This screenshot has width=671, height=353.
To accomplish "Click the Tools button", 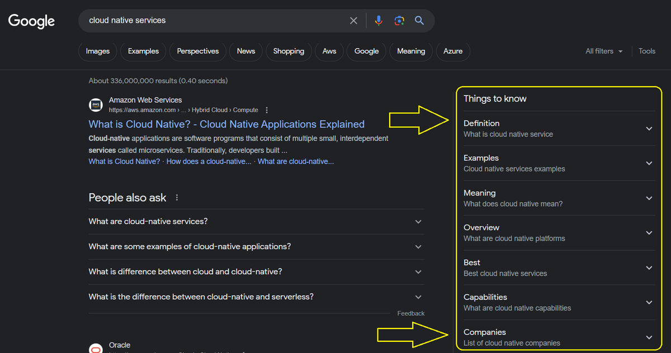I will [x=647, y=51].
